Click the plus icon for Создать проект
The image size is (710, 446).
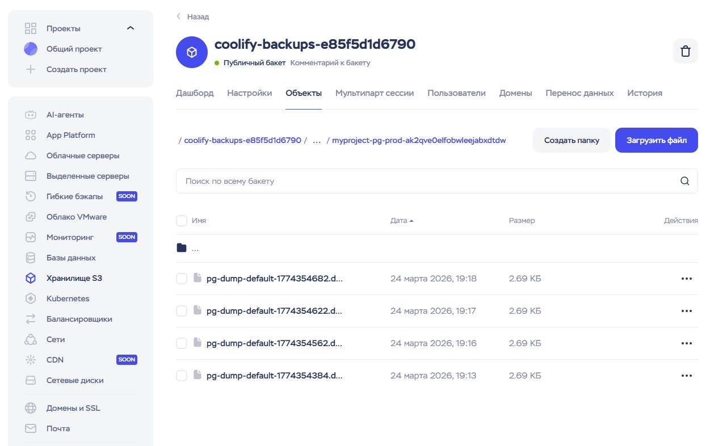[31, 69]
